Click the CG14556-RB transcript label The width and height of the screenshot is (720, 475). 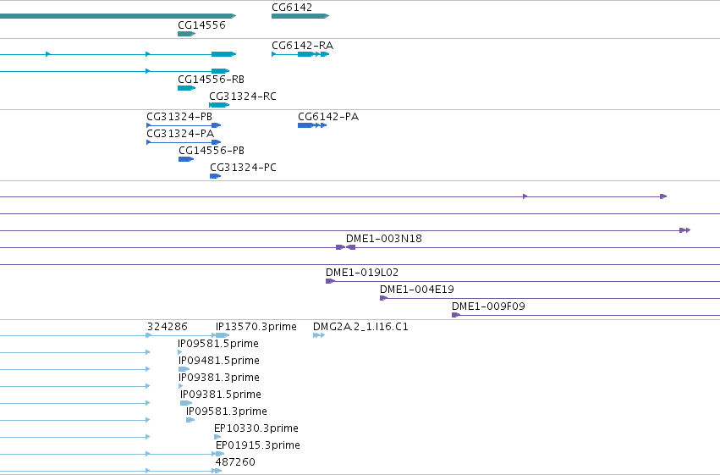point(212,80)
